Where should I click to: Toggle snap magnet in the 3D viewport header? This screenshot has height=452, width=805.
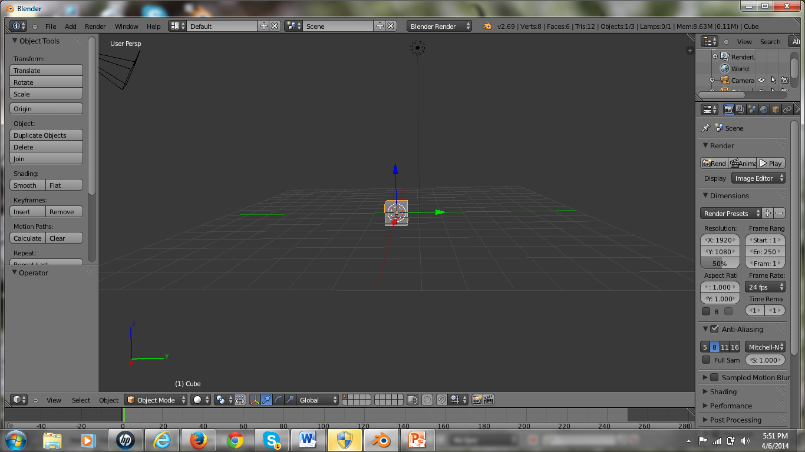441,400
